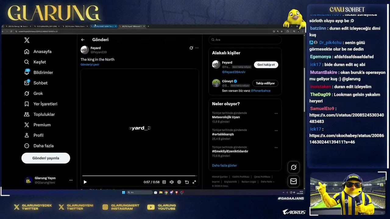
Task: Mute the video volume
Action: [172, 182]
